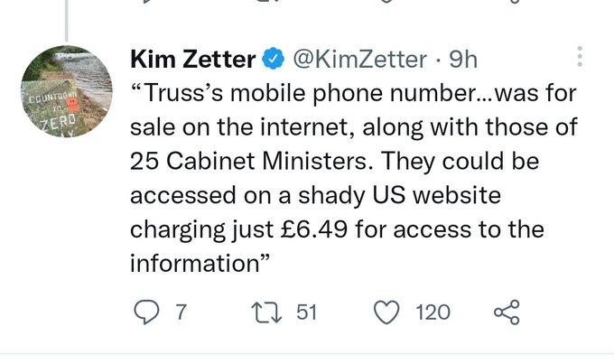Click the reply speech bubble icon
The height and width of the screenshot is (364, 614).
coord(145,313)
